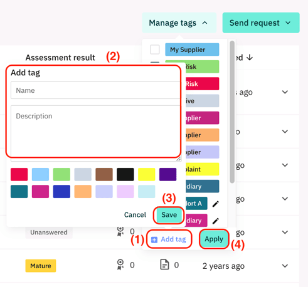Click the Cancel link in Add tag

point(135,215)
